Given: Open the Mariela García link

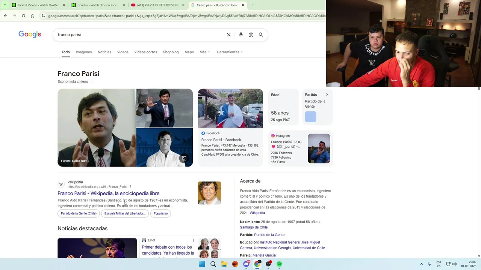Looking at the screenshot, I should 264,255.
